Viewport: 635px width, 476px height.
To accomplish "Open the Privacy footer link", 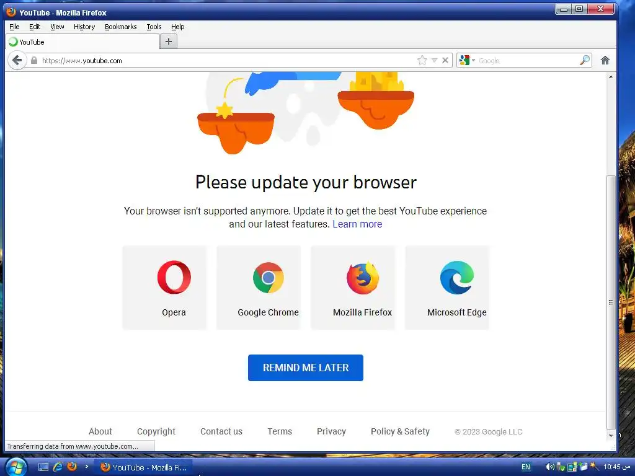I will 331,431.
